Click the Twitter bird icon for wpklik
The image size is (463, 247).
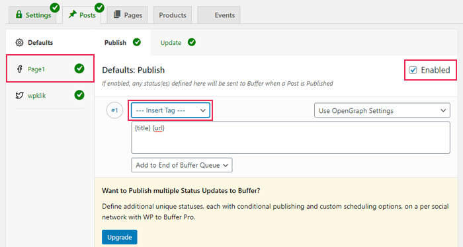coord(19,96)
